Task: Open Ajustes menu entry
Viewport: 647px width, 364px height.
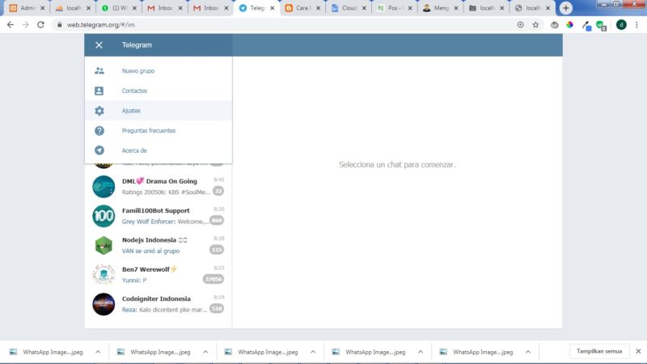Action: coord(158,111)
